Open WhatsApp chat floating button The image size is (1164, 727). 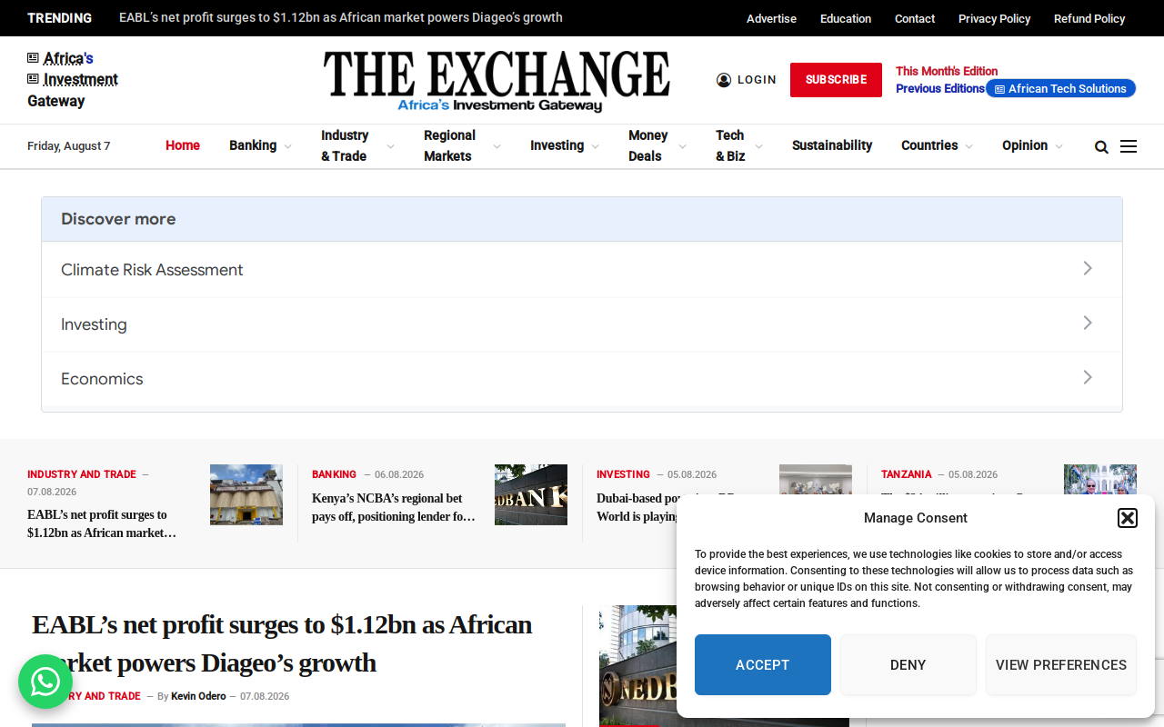45,682
